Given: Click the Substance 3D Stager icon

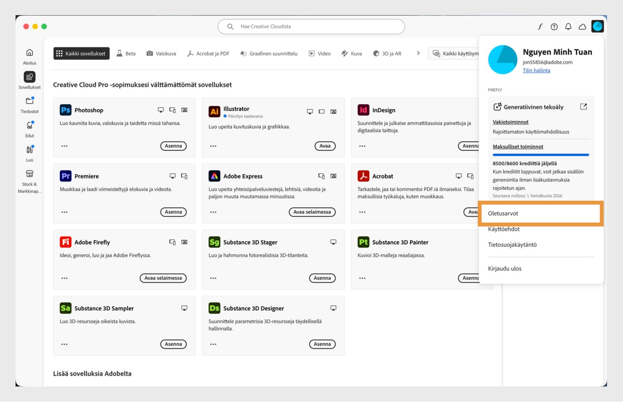Looking at the screenshot, I should pos(214,242).
